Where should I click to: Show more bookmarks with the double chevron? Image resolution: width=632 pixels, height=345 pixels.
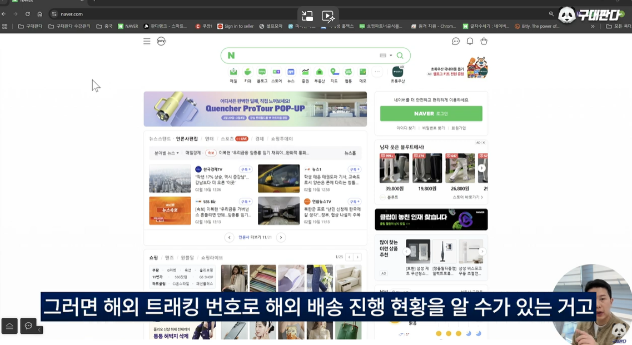[x=593, y=26]
